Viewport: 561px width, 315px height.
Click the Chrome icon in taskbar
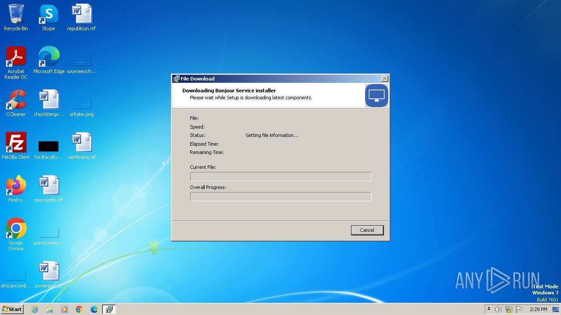[x=79, y=309]
